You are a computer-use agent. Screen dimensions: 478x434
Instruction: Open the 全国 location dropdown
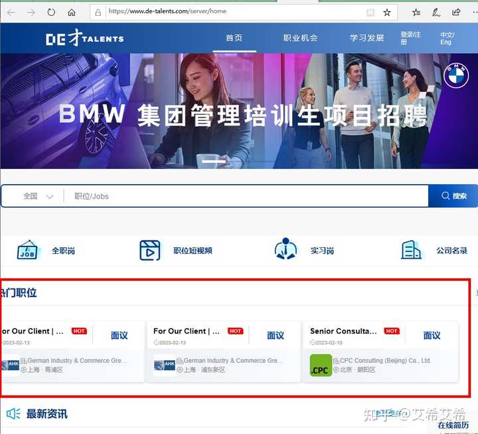[x=38, y=196]
